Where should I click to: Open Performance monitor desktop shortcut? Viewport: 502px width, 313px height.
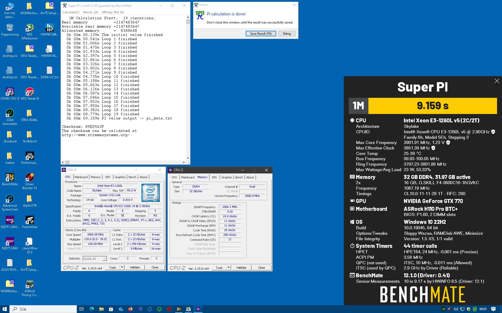[x=30, y=158]
